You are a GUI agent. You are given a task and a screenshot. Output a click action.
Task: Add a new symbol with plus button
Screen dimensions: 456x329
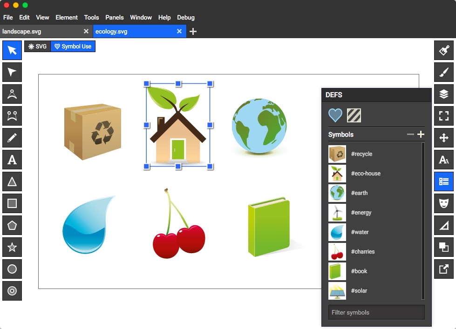(421, 134)
